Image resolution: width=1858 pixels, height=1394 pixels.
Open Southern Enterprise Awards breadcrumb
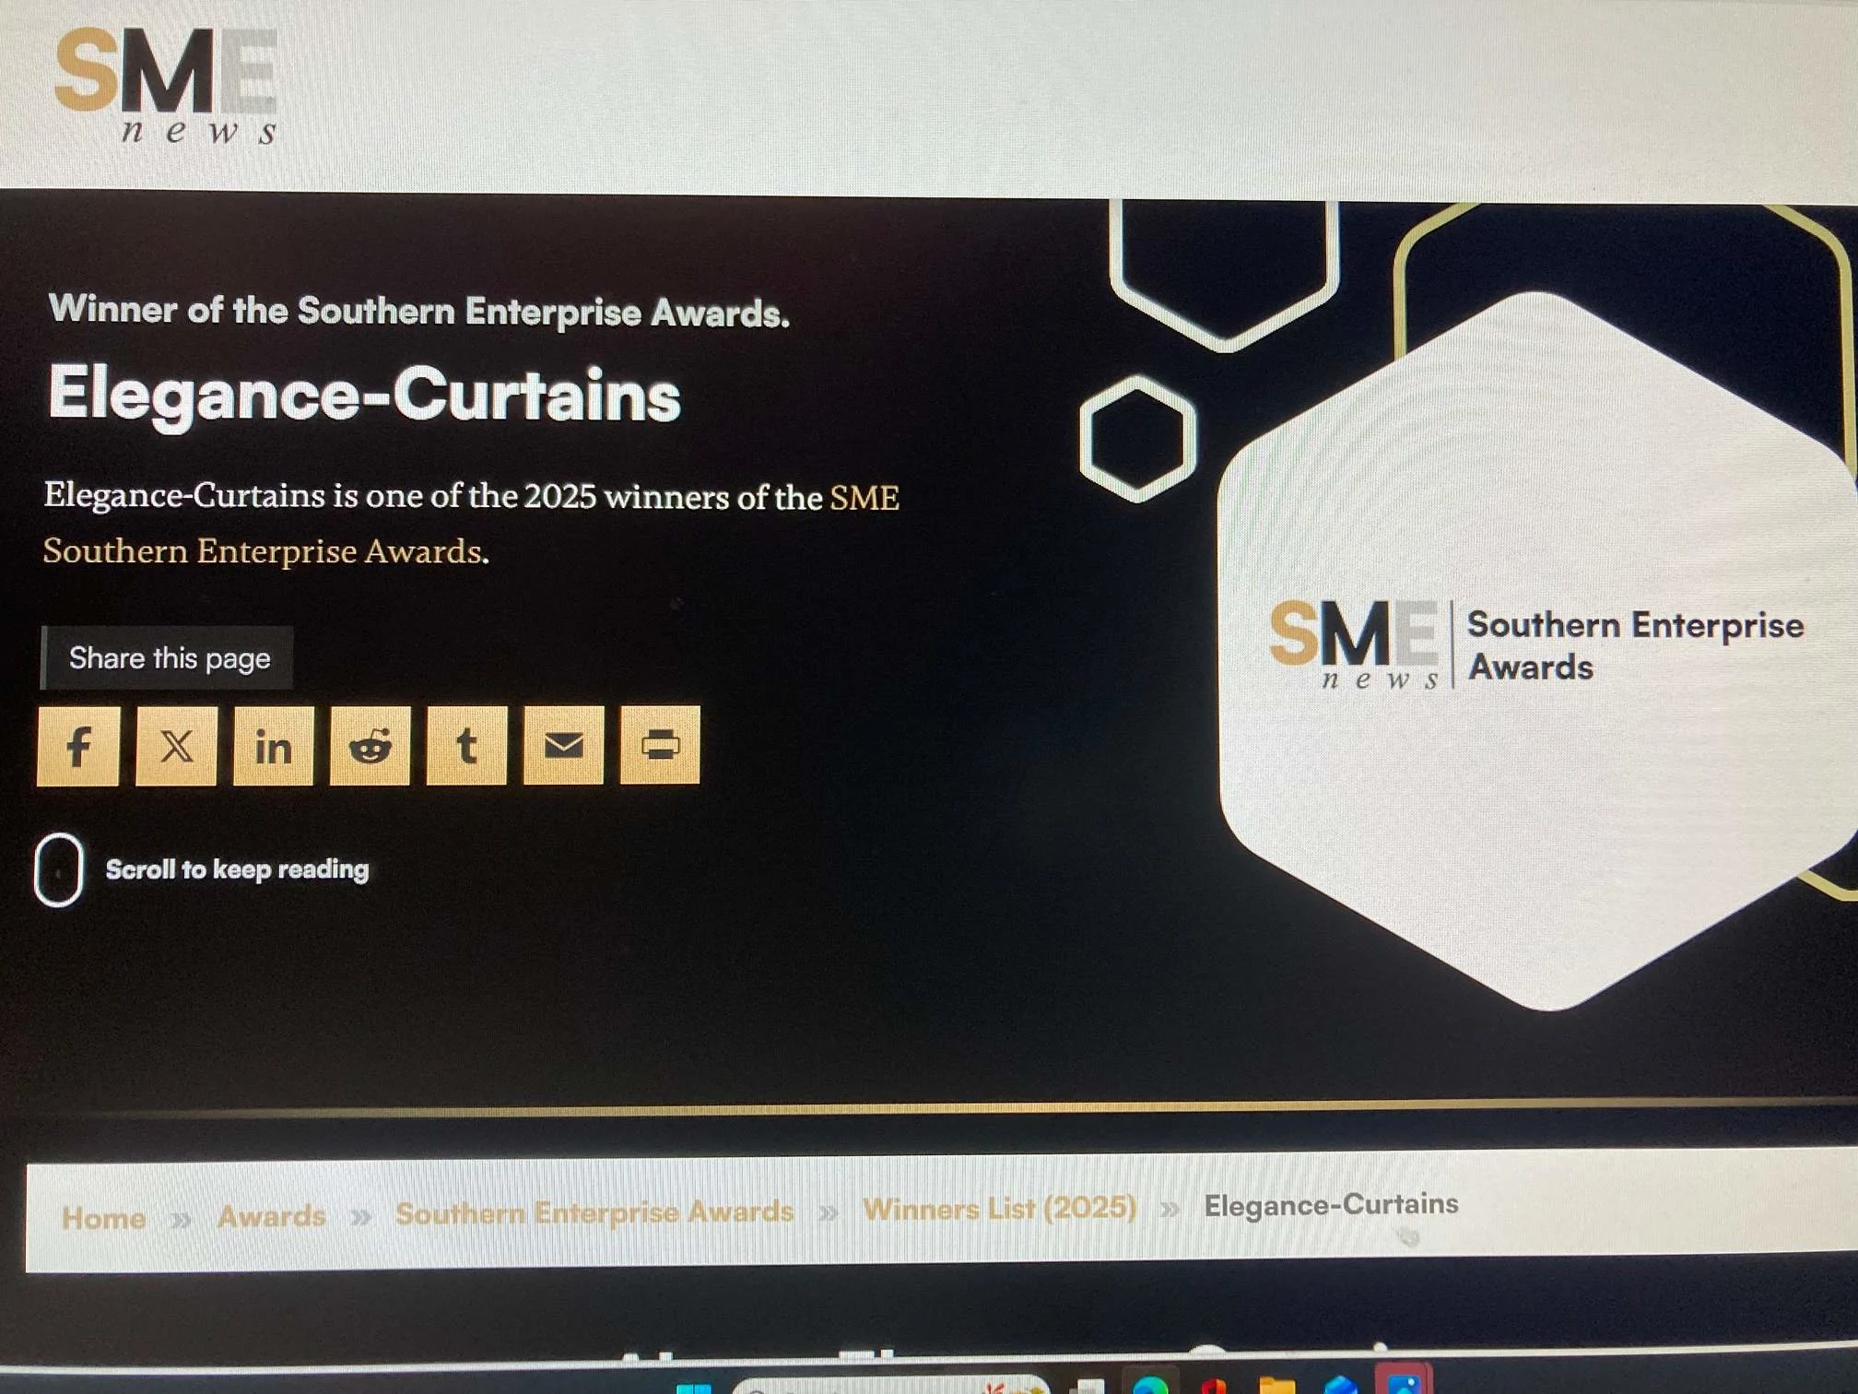594,1211
